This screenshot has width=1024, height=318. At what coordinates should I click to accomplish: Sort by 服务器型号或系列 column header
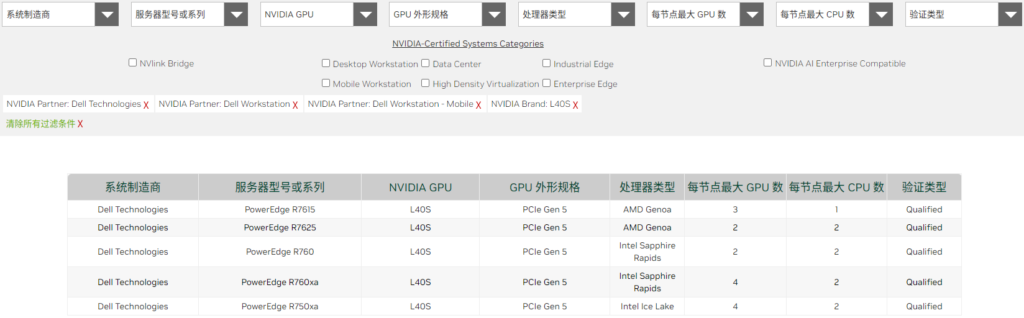(280, 187)
